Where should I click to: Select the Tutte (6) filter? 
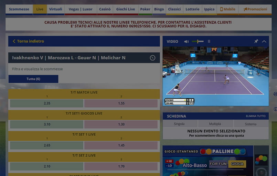tap(33, 79)
